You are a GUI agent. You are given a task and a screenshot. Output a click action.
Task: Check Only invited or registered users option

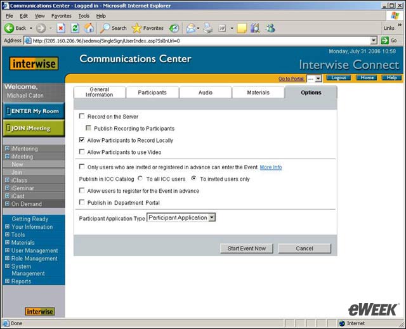[x=82, y=167]
